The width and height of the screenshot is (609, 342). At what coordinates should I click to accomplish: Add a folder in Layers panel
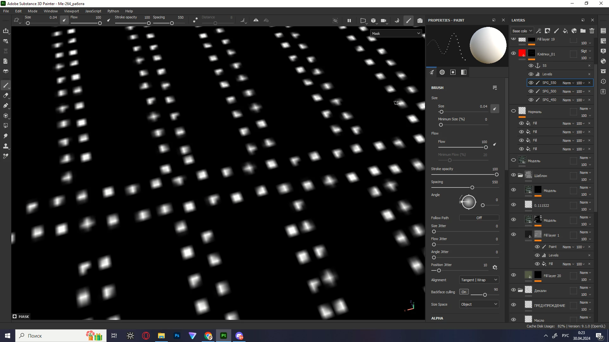pyautogui.click(x=583, y=31)
